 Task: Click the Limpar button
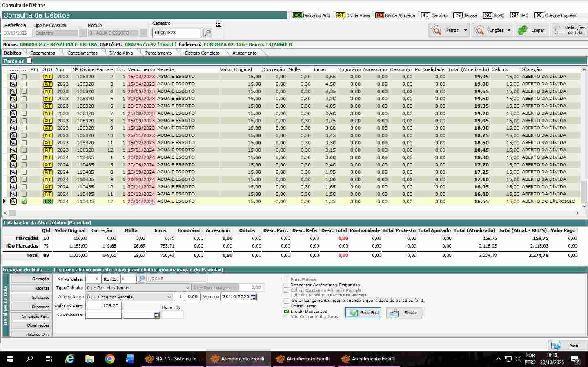point(531,30)
